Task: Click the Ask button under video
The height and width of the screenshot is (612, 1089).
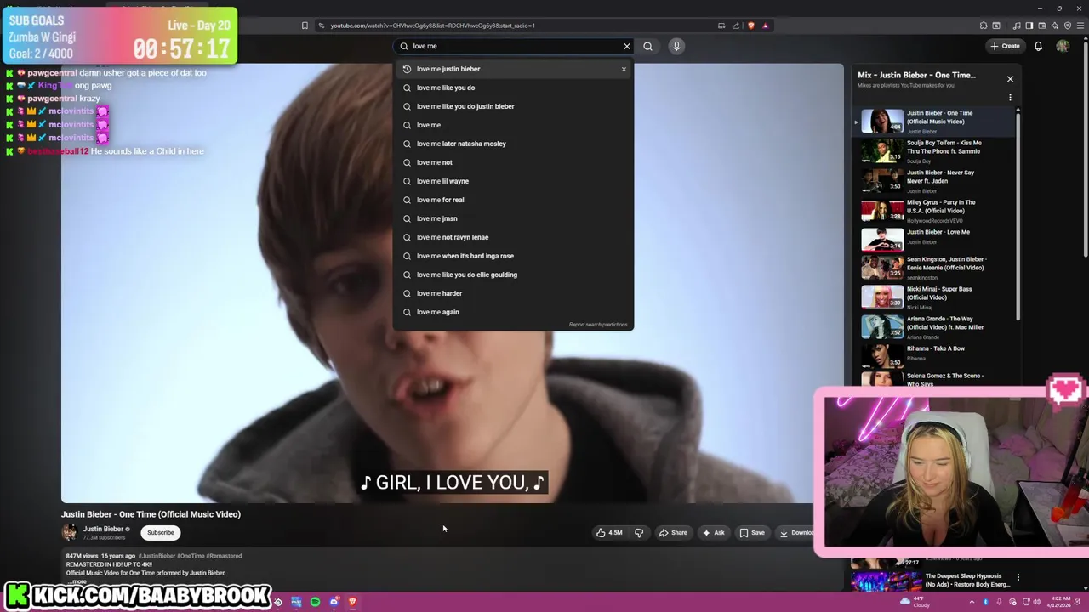Action: (x=713, y=532)
